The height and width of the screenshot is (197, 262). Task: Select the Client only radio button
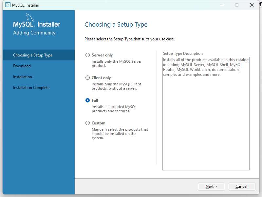87,78
